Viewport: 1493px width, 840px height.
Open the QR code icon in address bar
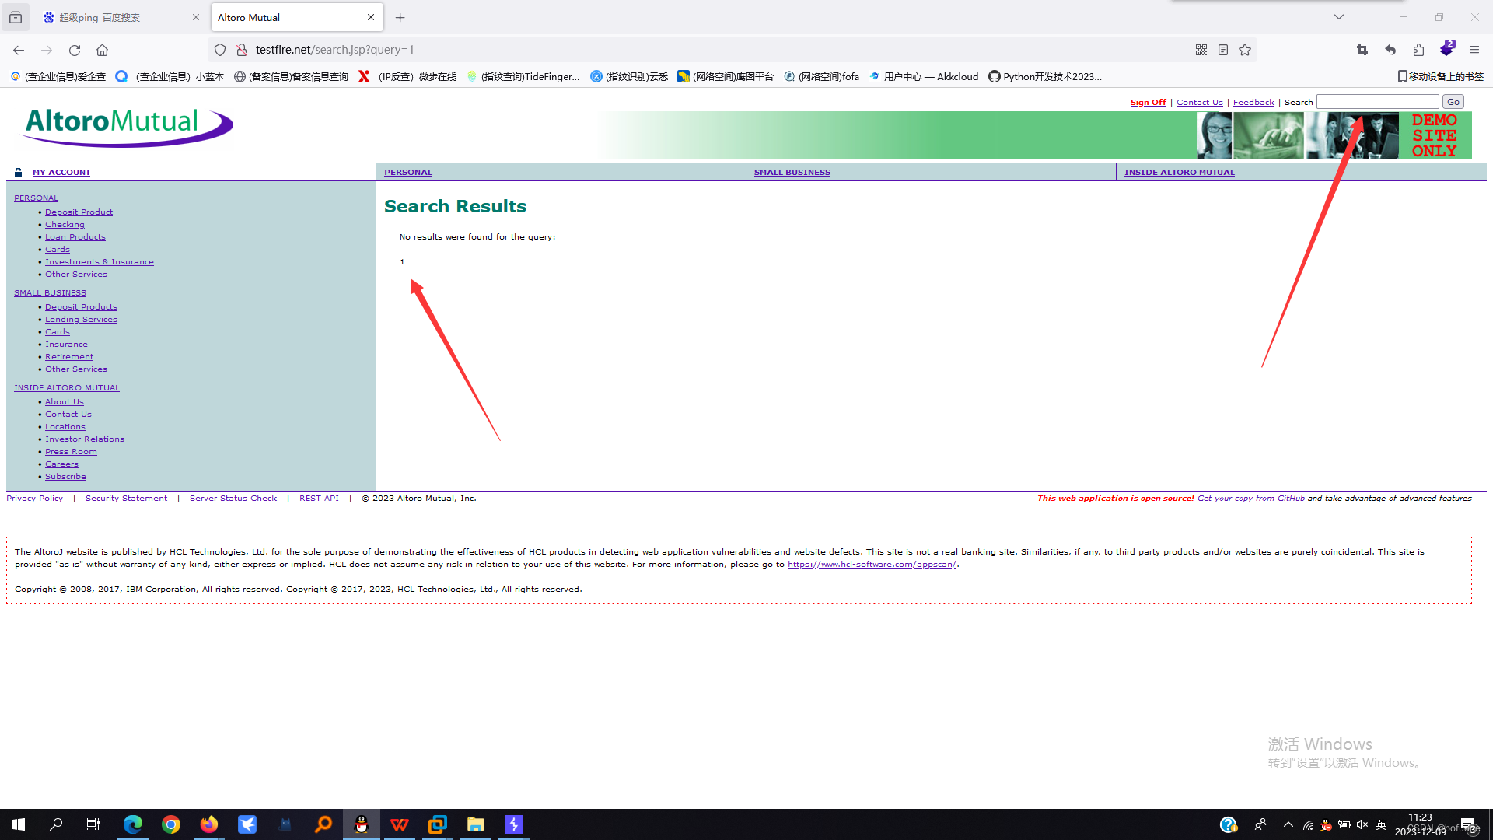point(1201,50)
